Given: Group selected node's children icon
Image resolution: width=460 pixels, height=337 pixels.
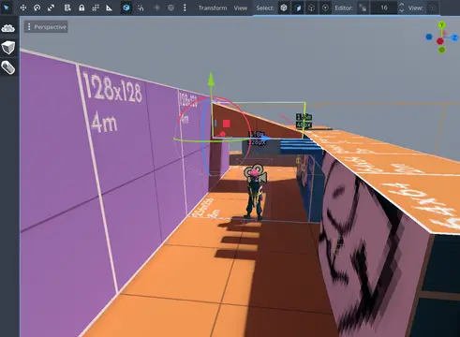Looking at the screenshot, I should pos(96,7).
